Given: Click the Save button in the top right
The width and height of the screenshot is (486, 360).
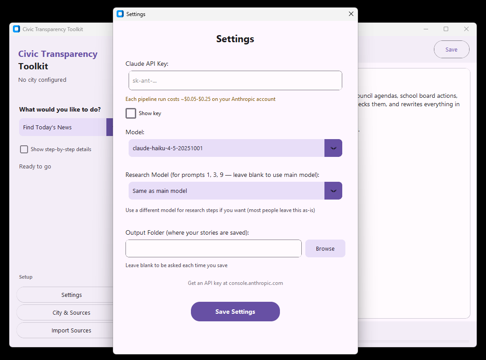Looking at the screenshot, I should 451,49.
